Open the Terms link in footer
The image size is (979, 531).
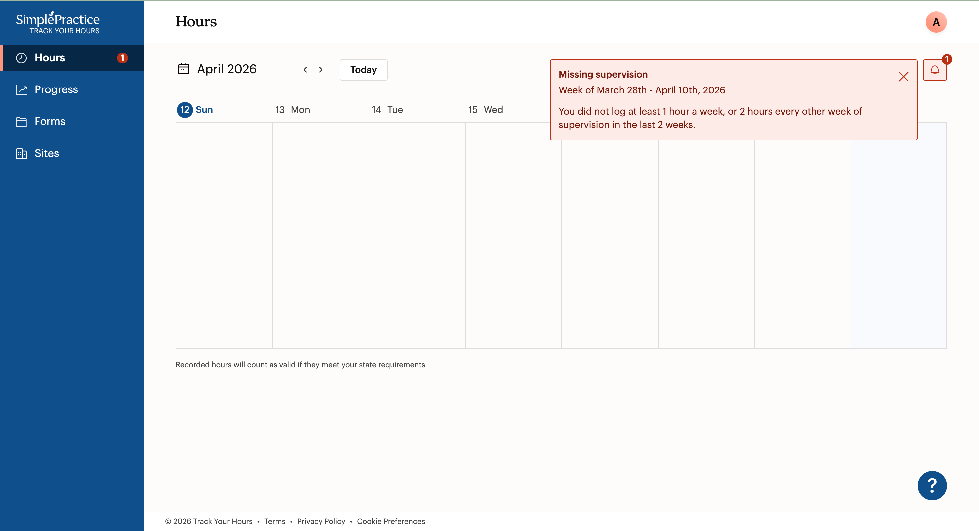pyautogui.click(x=275, y=521)
